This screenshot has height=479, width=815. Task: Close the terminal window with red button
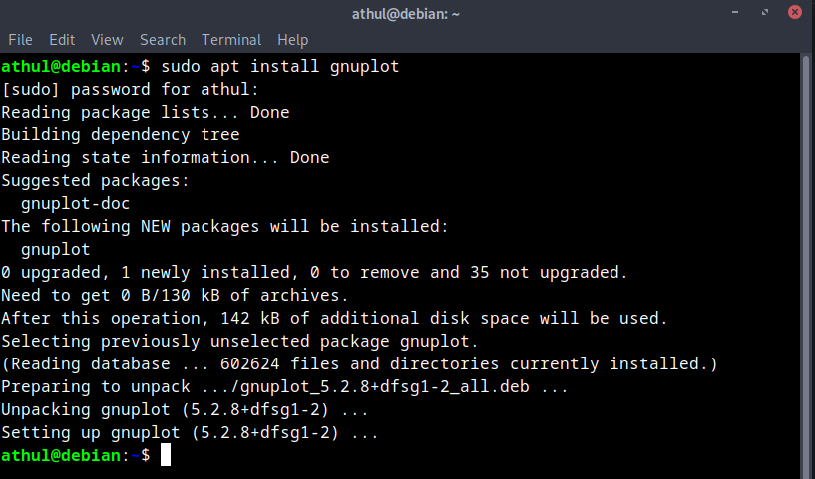coord(794,13)
